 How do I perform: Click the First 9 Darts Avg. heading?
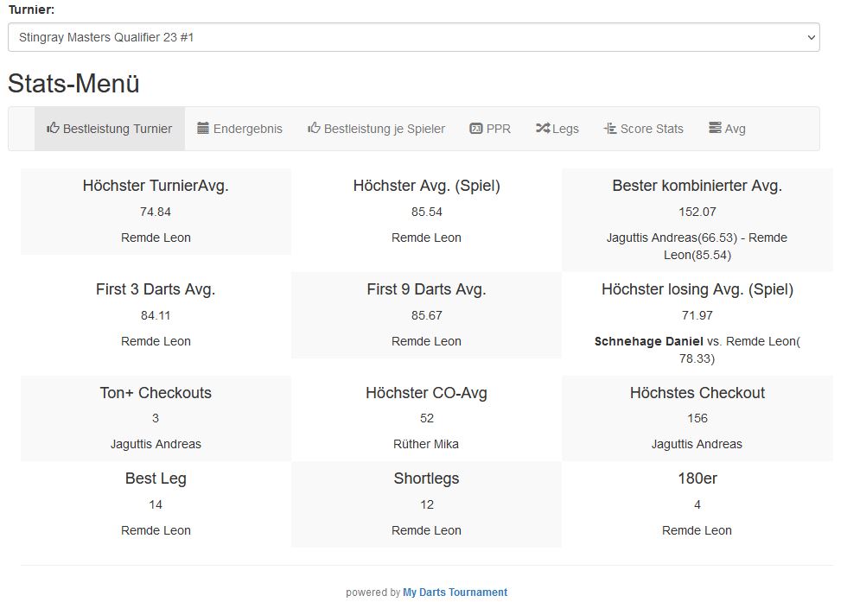[426, 289]
